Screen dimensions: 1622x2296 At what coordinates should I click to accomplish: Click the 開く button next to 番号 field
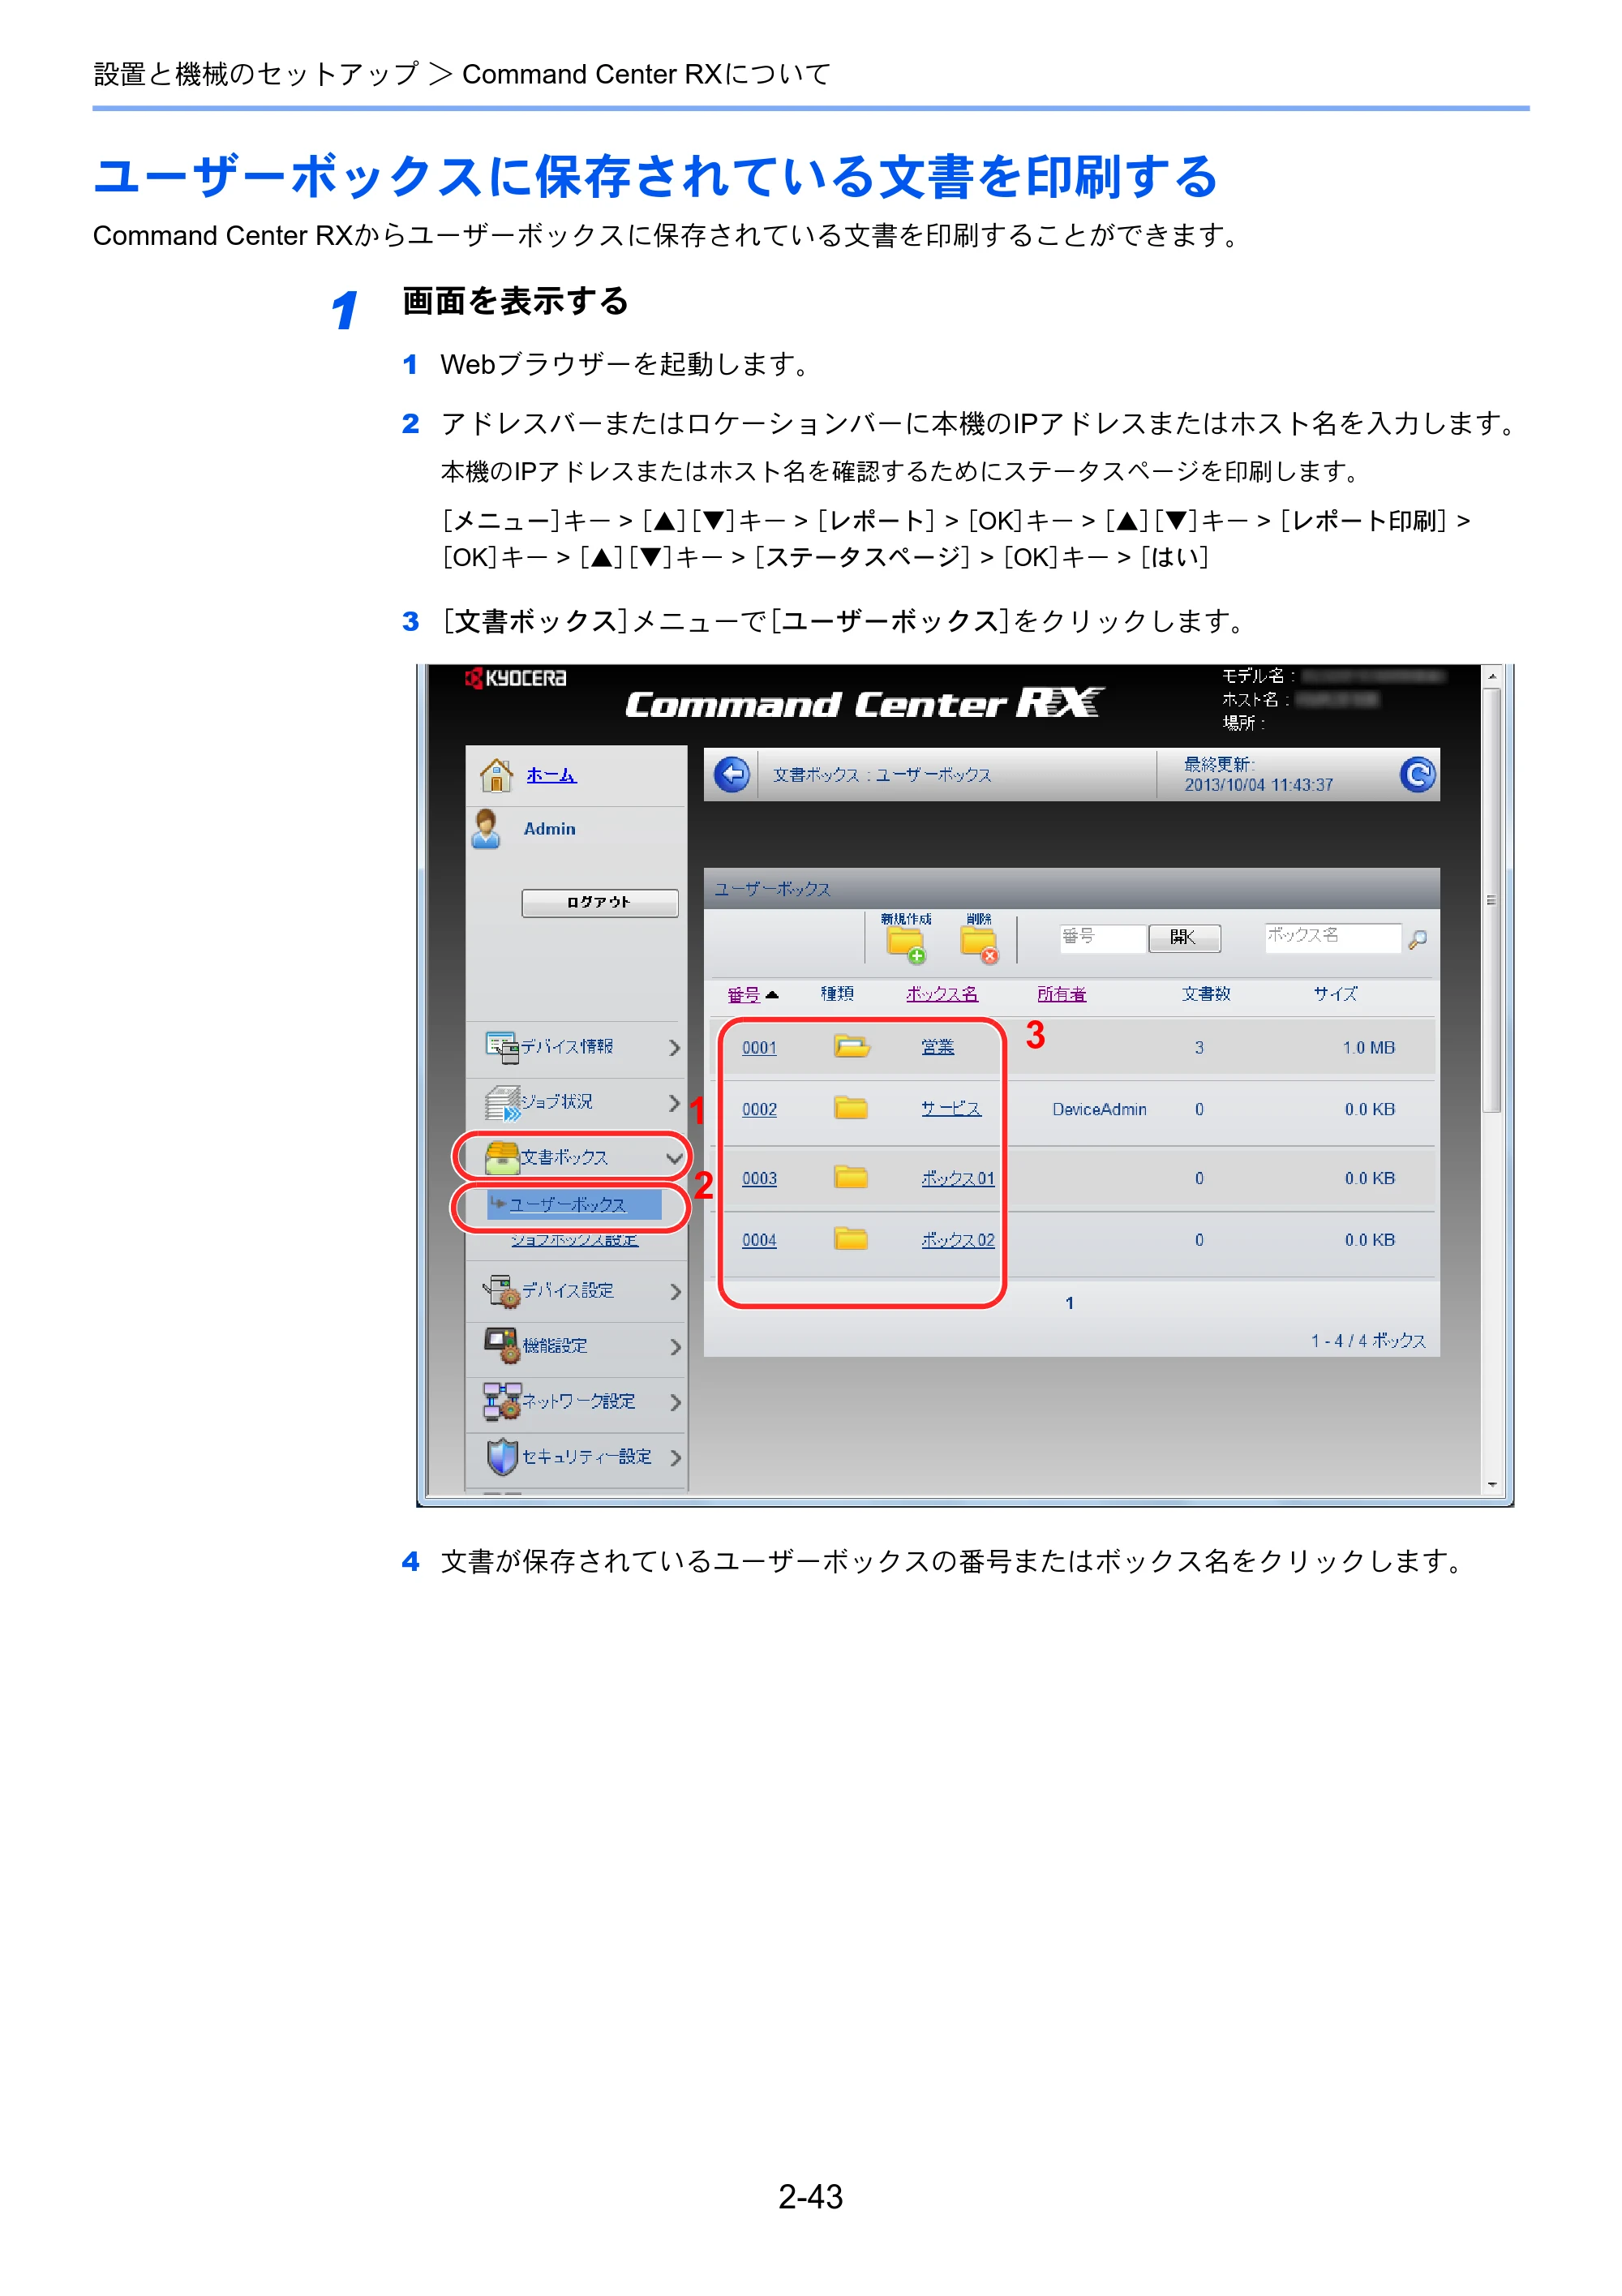pos(1184,937)
